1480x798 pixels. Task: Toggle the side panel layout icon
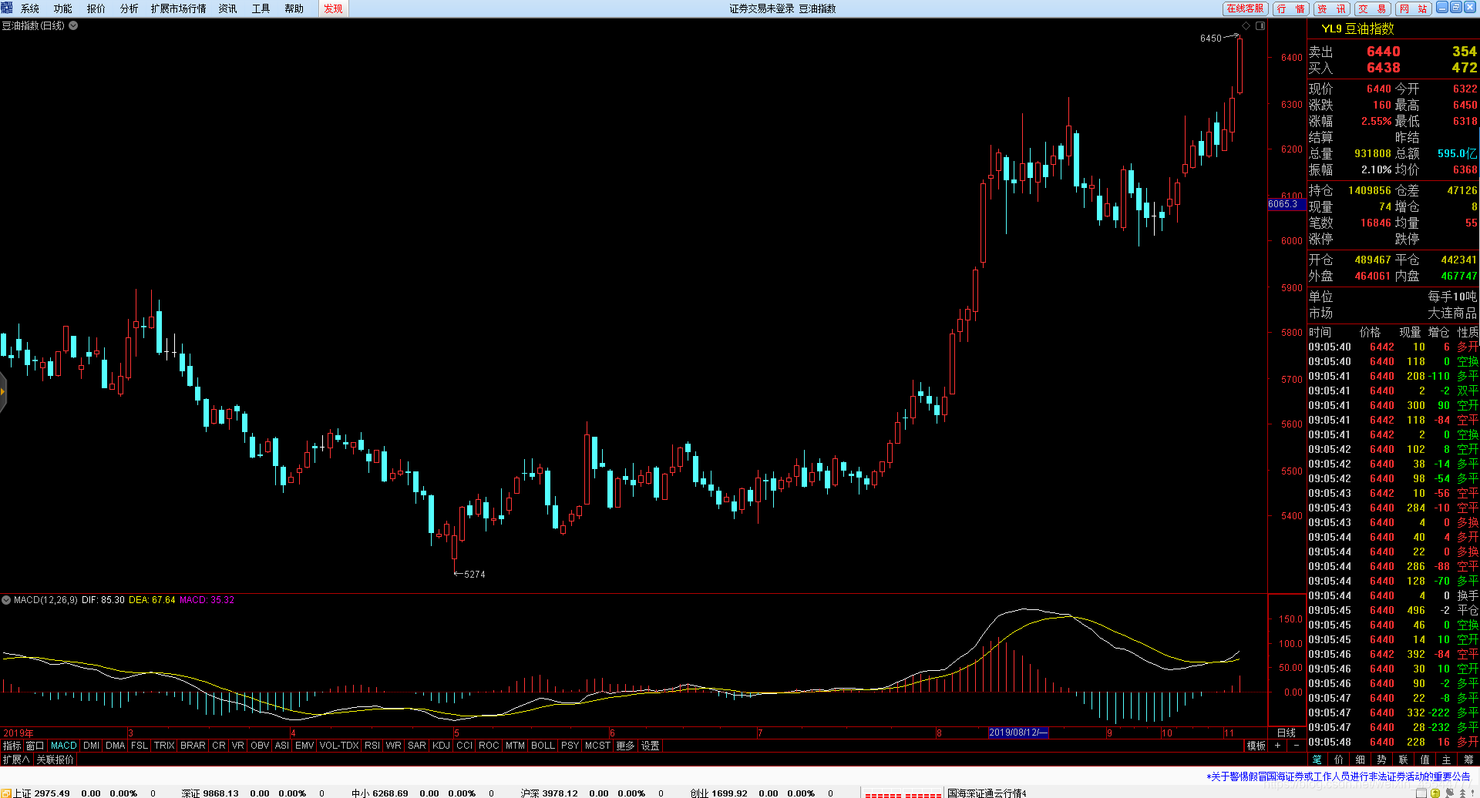point(1260,26)
